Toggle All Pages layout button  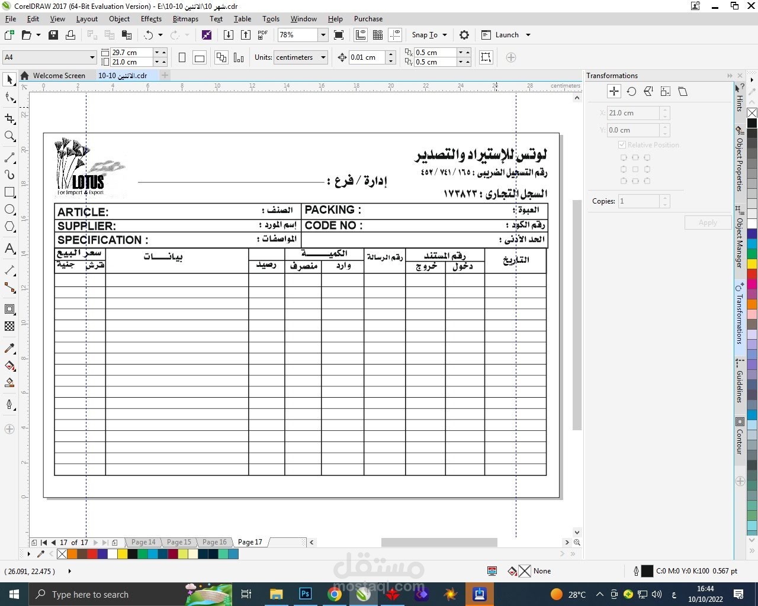[x=221, y=57]
